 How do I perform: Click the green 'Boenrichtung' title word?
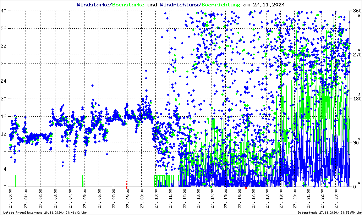pos(221,5)
